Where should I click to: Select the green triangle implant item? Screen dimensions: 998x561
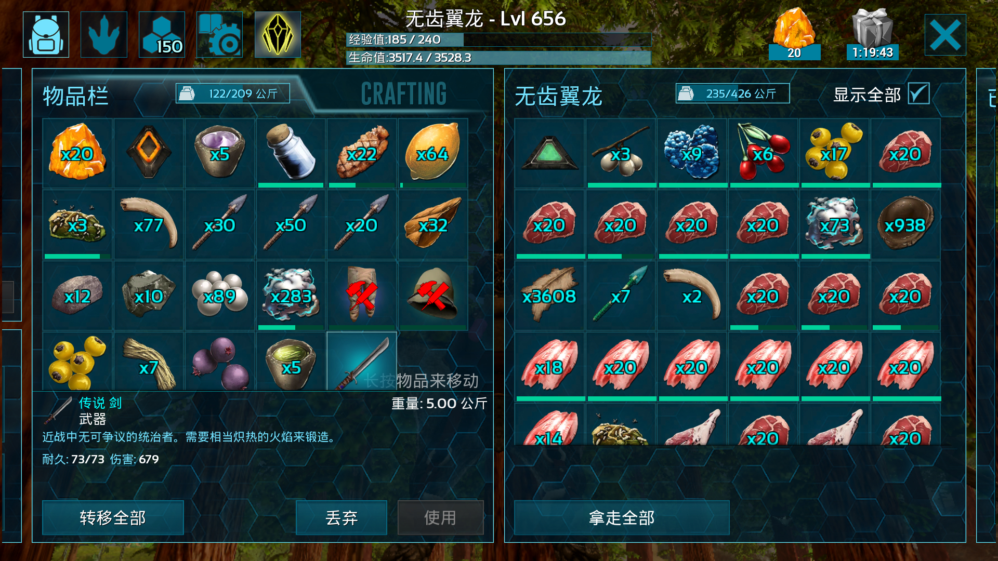tap(550, 153)
